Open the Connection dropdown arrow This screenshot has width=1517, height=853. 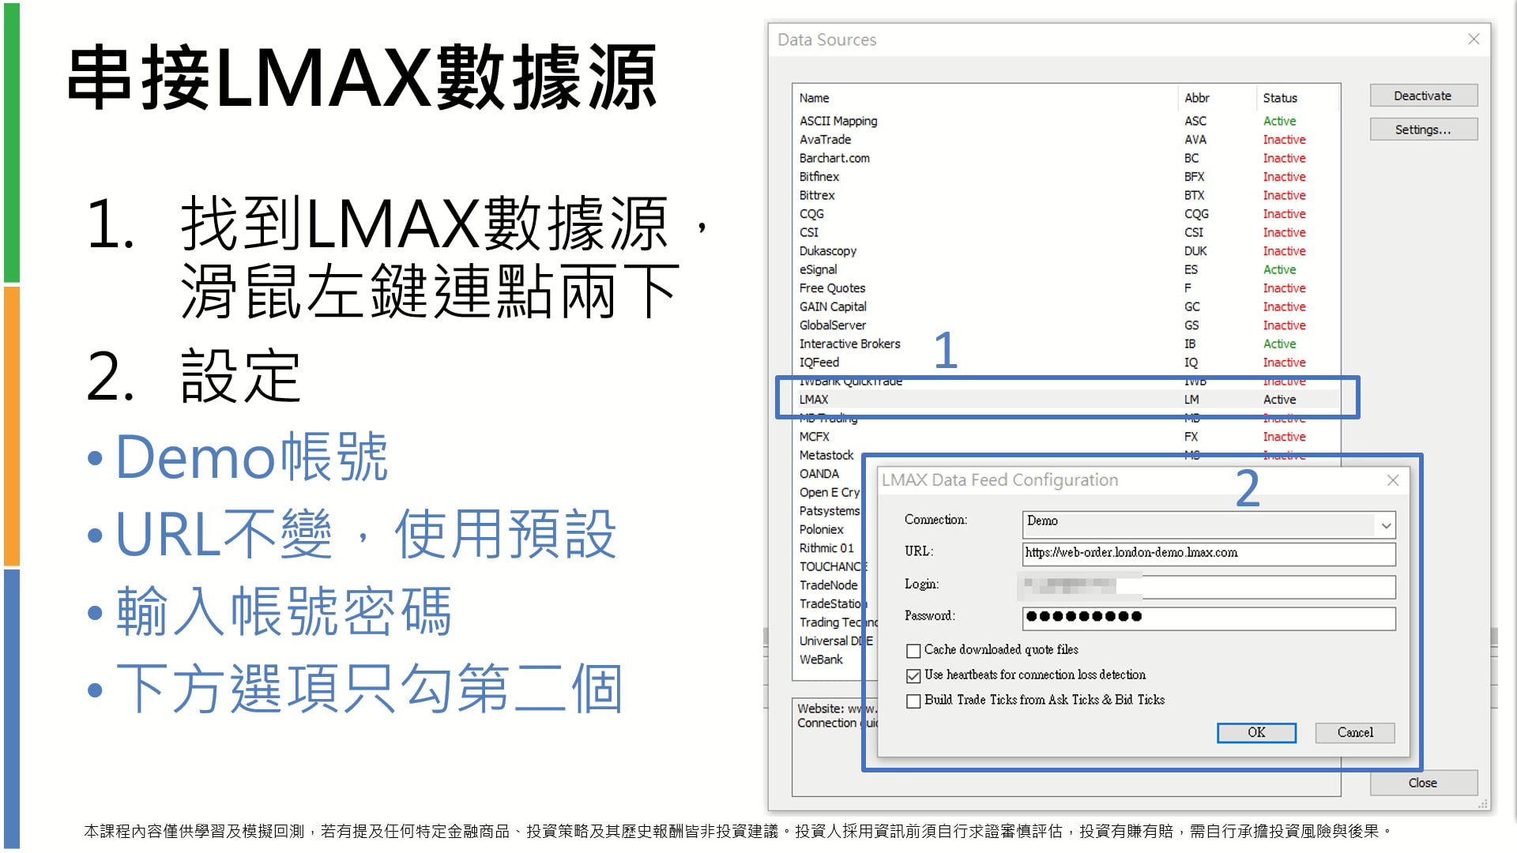click(1386, 525)
